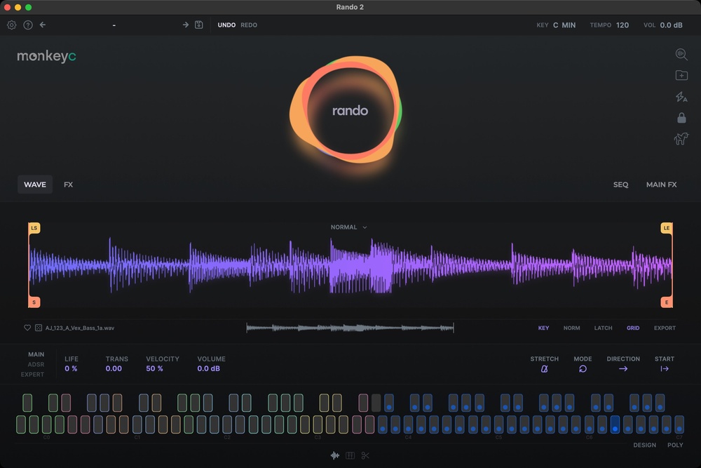Enable the LATCH toggle

[603, 328]
